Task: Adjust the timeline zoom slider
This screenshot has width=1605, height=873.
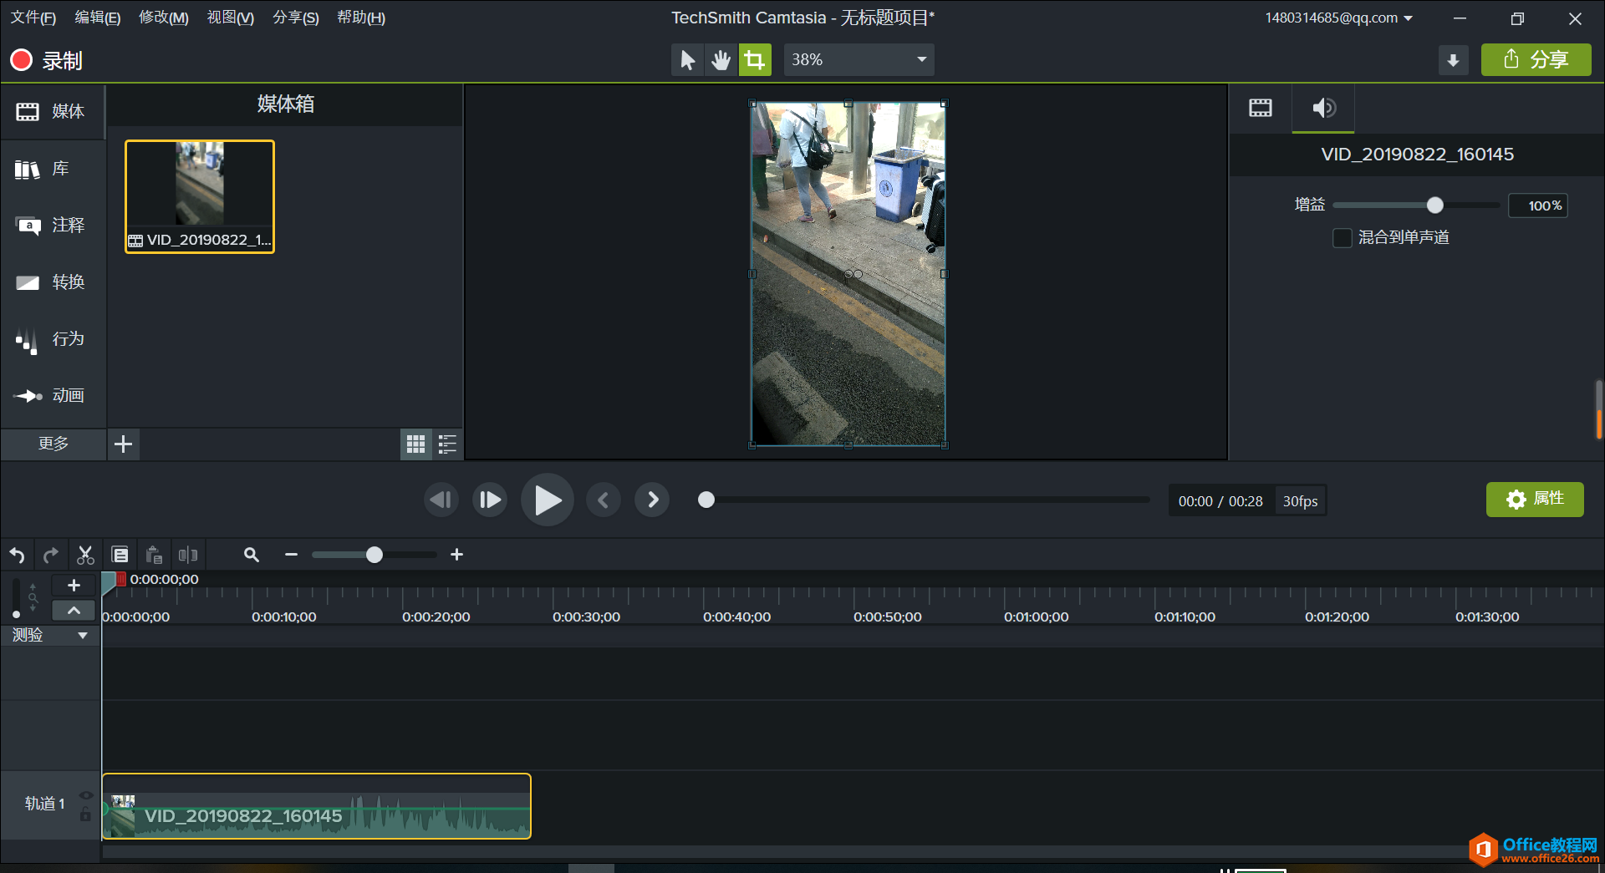Action: [x=374, y=555]
